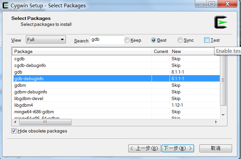Viewport: 241px width, 159px height.
Task: Click the 上一步(B) back button
Action: [145, 148]
